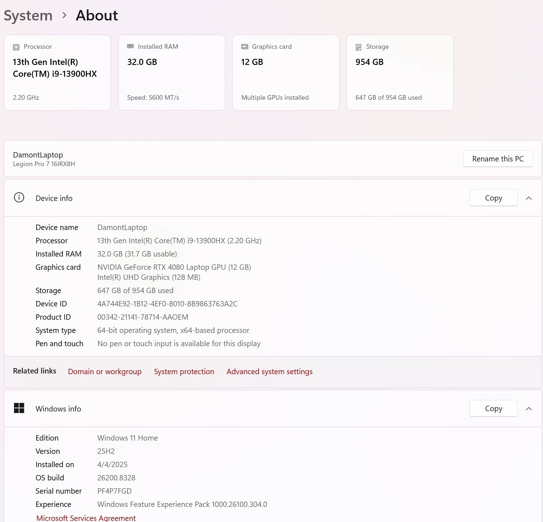This screenshot has height=522, width=543.
Task: Select OS build value 26200.8328
Action: pos(116,478)
